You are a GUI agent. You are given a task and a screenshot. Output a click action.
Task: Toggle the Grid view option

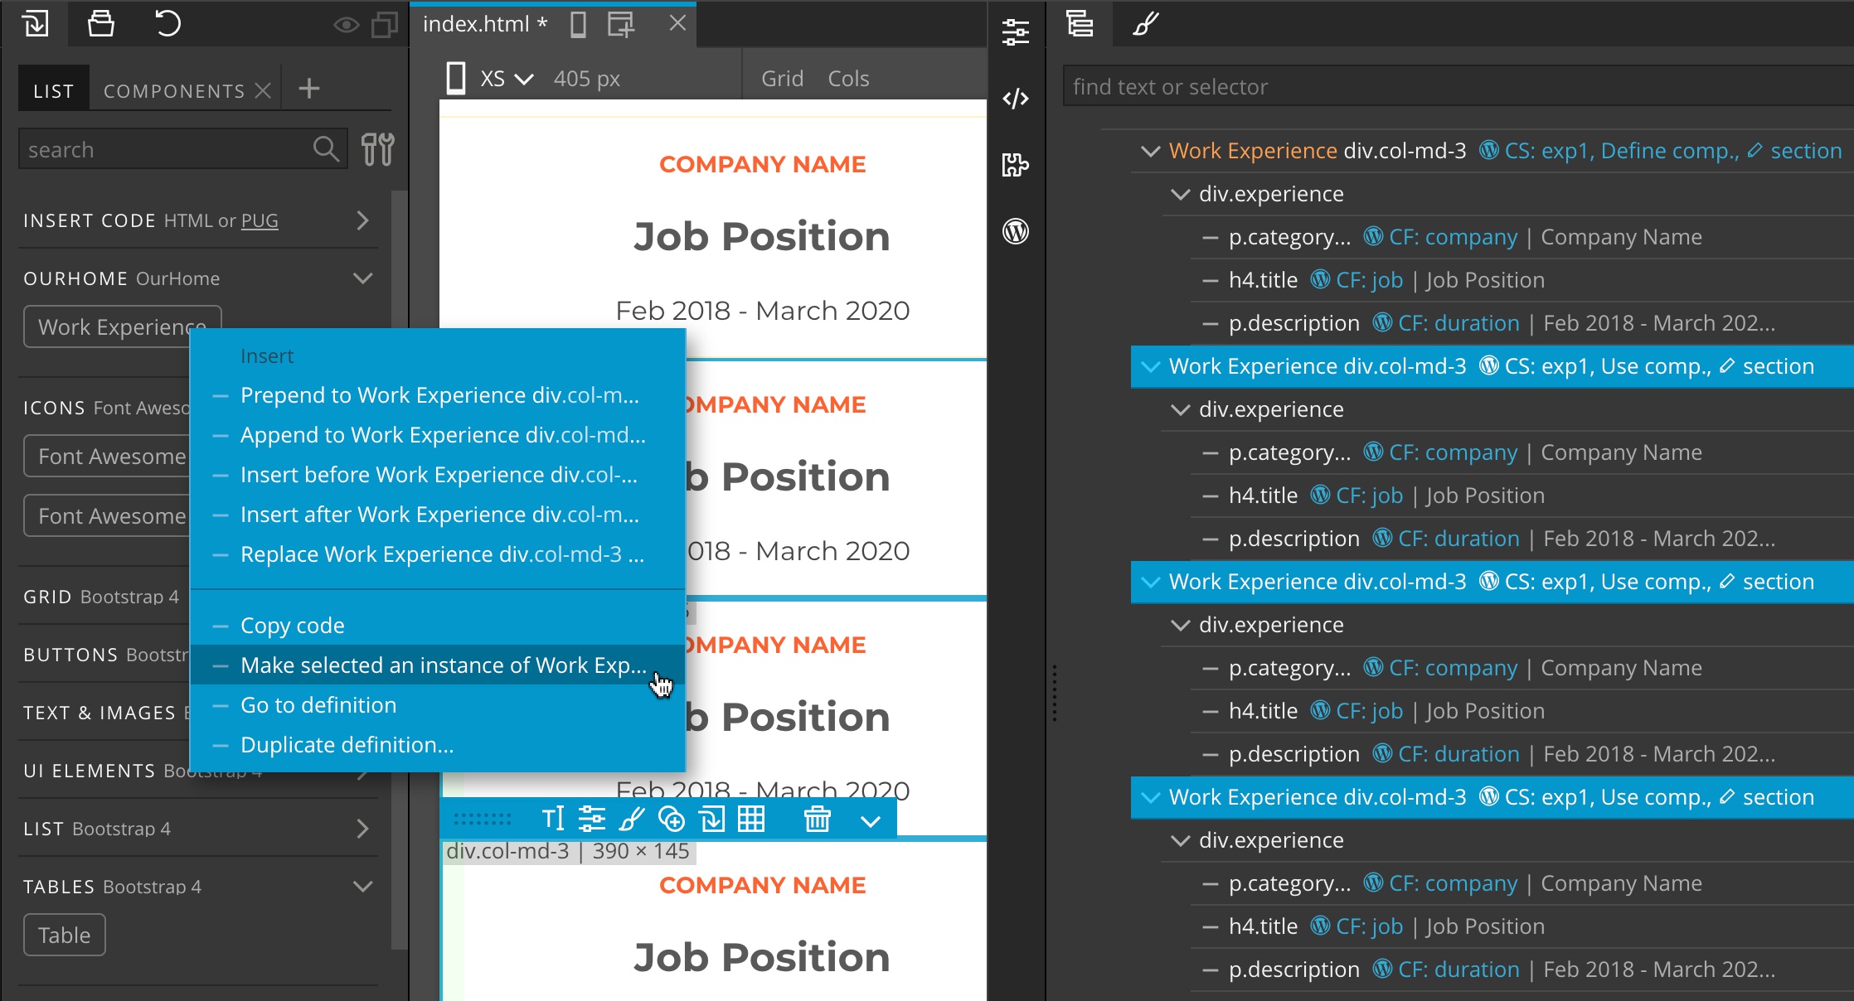(782, 79)
